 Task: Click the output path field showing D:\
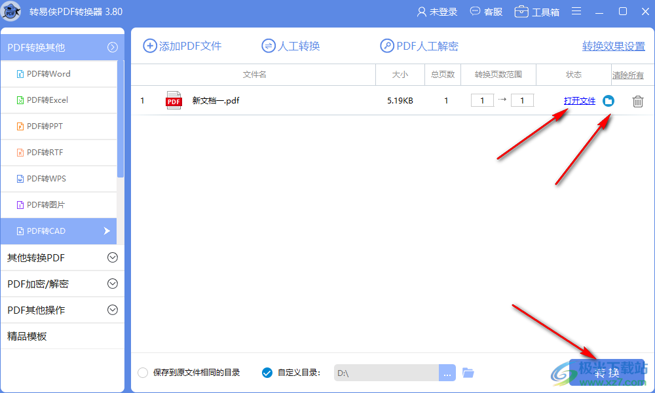coord(386,373)
